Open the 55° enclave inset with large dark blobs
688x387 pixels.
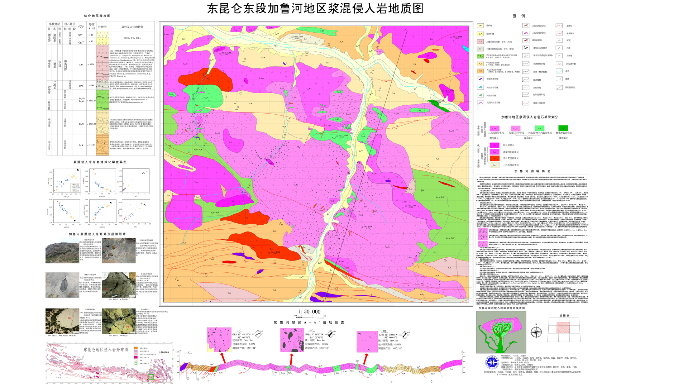(292, 340)
